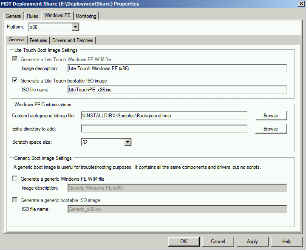This screenshot has height=250, width=306.
Task: Open Help for this dialog
Action: [x=287, y=241]
